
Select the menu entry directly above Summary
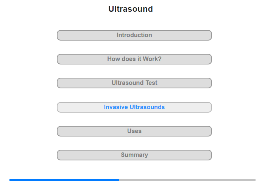click(134, 131)
